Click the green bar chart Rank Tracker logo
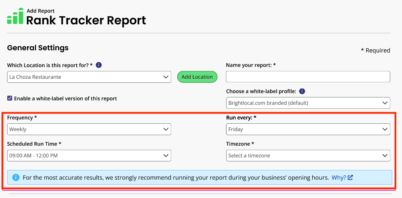Screen dimensions: 402x198 (x=15, y=17)
